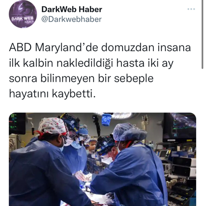Open the DarkWeb Haber profile avatar
This screenshot has width=205, height=206.
click(23, 14)
